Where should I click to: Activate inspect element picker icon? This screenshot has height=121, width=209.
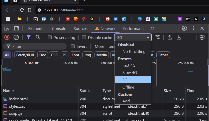coord(7,28)
